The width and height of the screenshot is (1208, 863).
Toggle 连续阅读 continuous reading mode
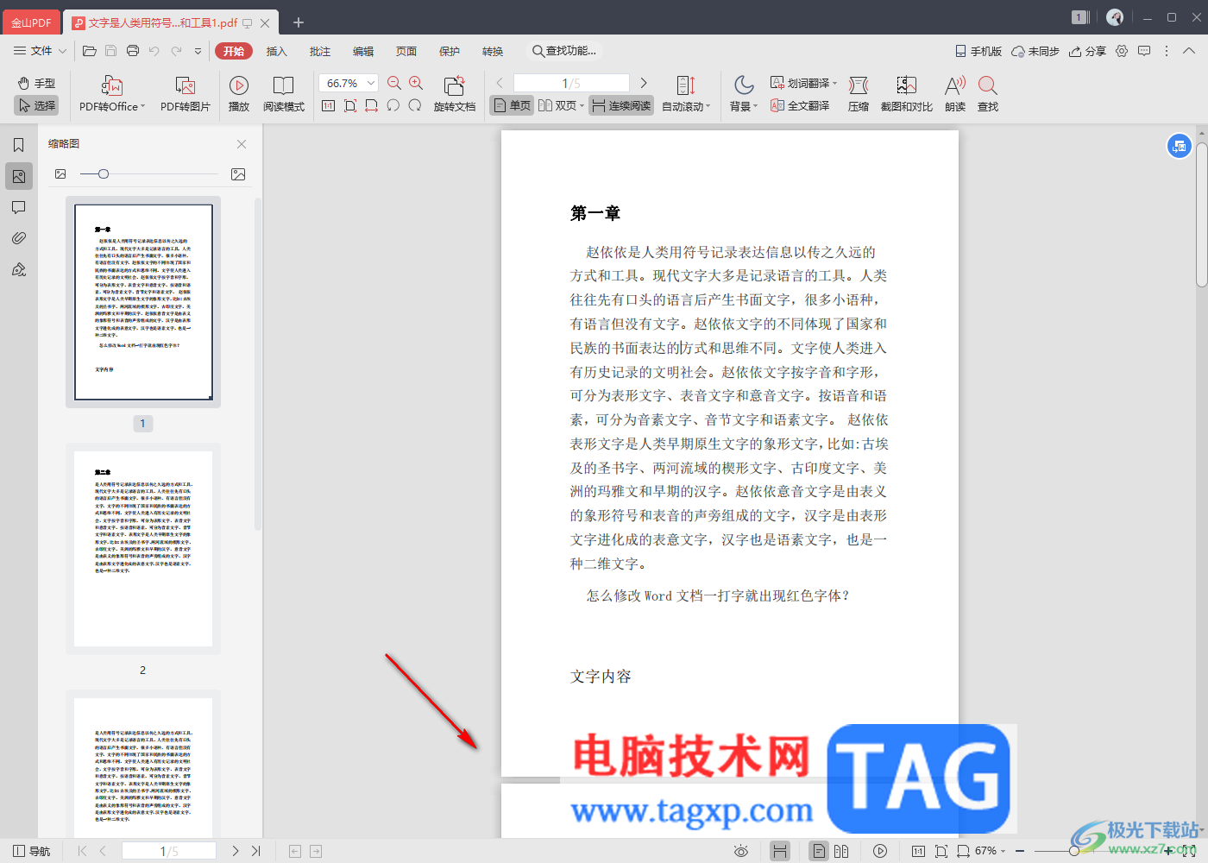point(621,105)
